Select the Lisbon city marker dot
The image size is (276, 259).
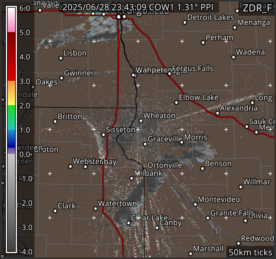[x=61, y=58]
